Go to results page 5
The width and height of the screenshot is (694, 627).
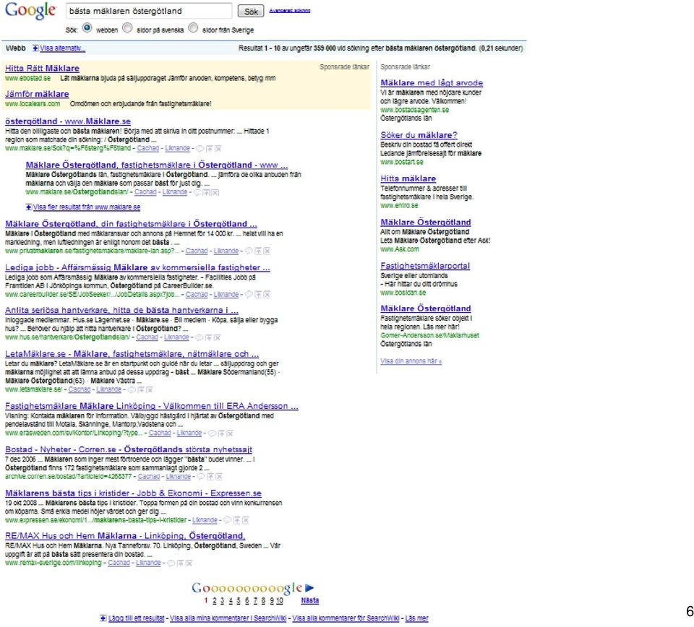(239, 600)
